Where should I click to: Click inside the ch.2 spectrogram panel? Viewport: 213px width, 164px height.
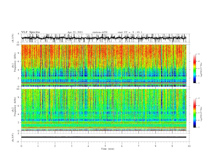(104, 110)
